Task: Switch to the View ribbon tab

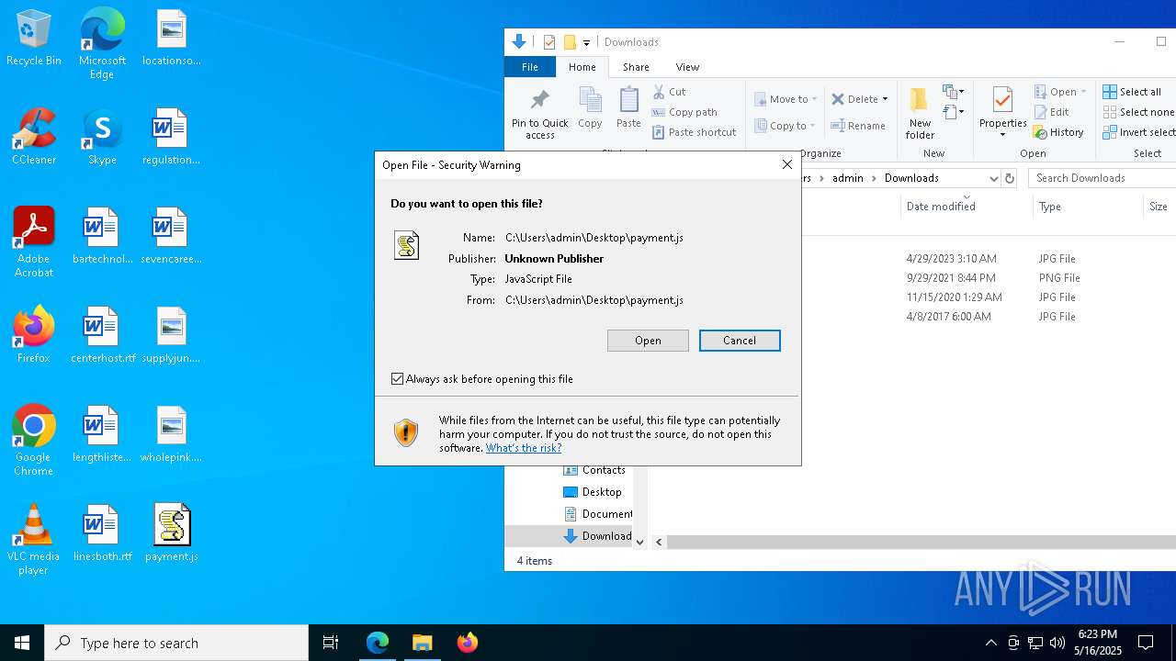Action: pos(687,67)
